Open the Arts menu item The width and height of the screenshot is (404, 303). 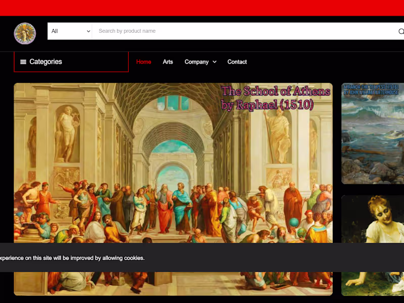[168, 62]
